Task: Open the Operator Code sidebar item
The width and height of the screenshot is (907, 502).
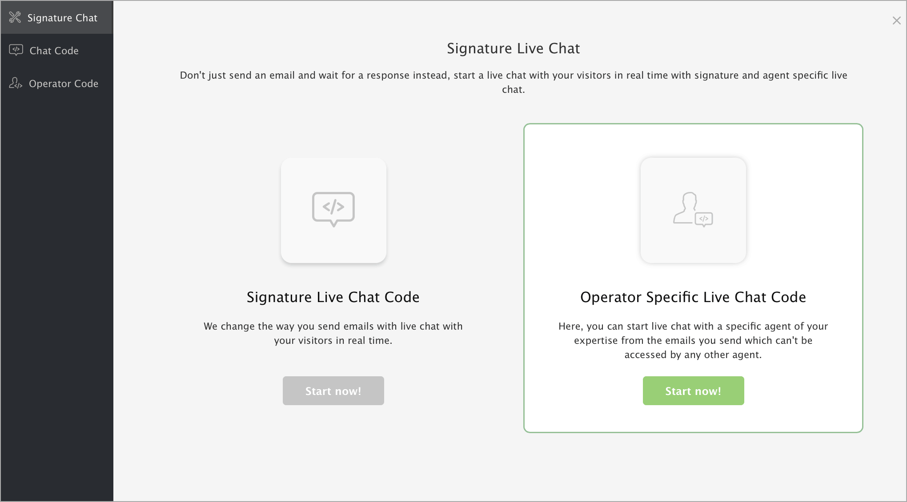Action: (x=56, y=83)
